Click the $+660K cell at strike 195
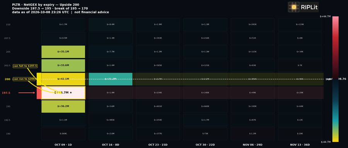The width and height of the screenshot is (348, 148). (205, 106)
